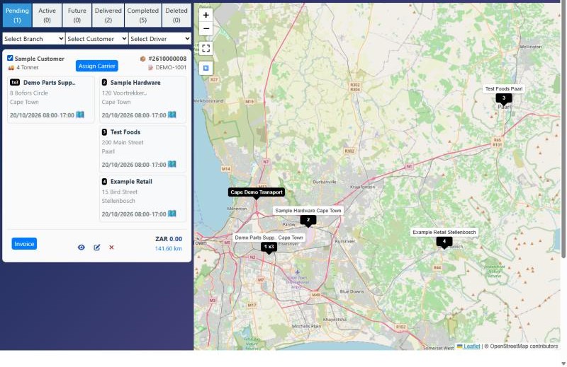
Task: Delete the order with red X icon
Action: coord(111,247)
